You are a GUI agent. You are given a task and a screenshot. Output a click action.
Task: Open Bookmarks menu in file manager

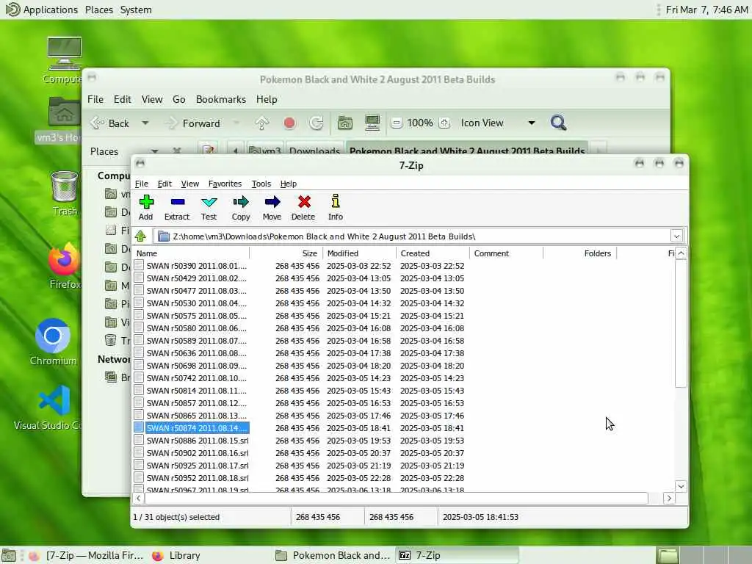pos(220,99)
